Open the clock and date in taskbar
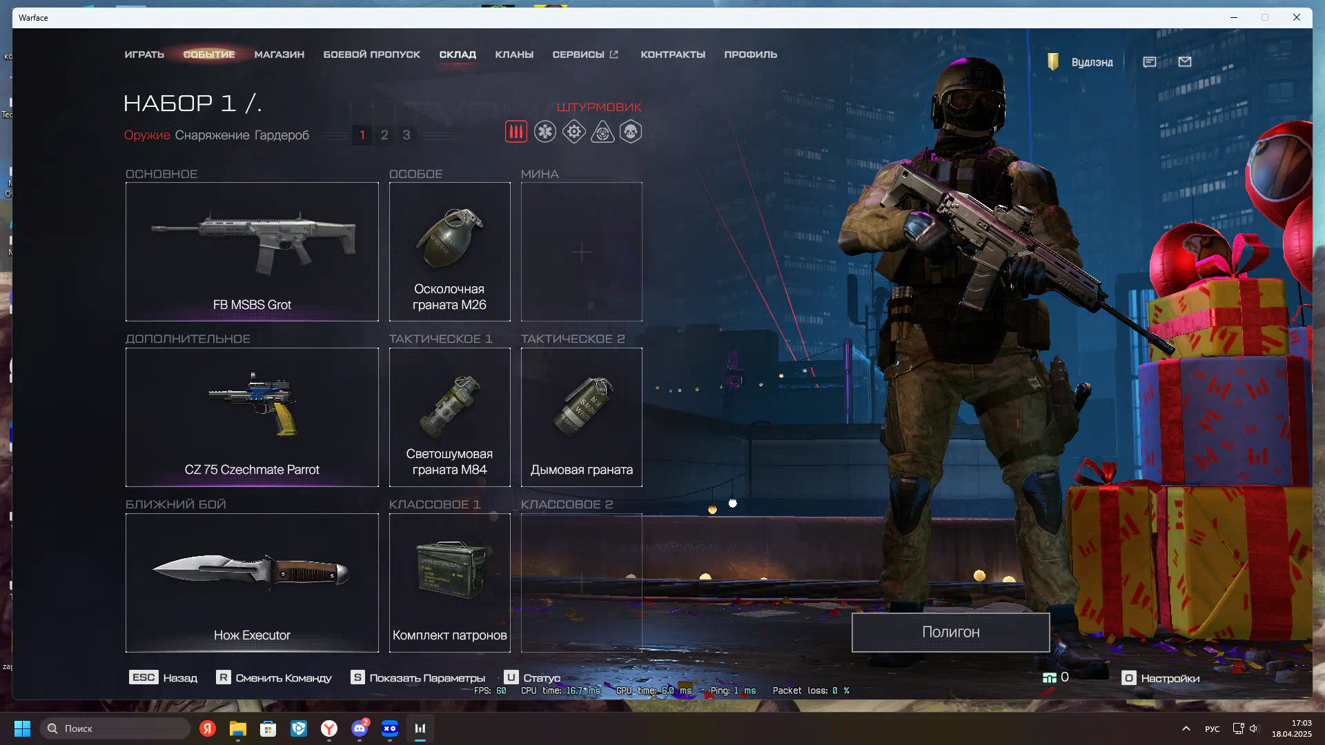The width and height of the screenshot is (1325, 745). click(1291, 728)
